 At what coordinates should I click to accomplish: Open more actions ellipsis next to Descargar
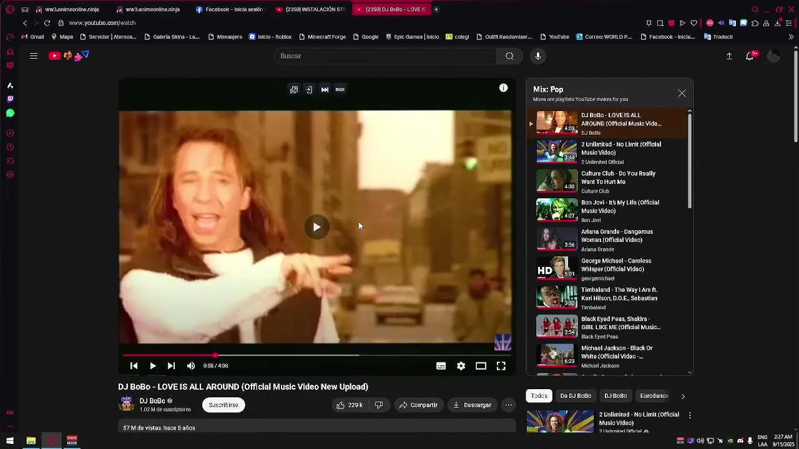[x=509, y=405]
